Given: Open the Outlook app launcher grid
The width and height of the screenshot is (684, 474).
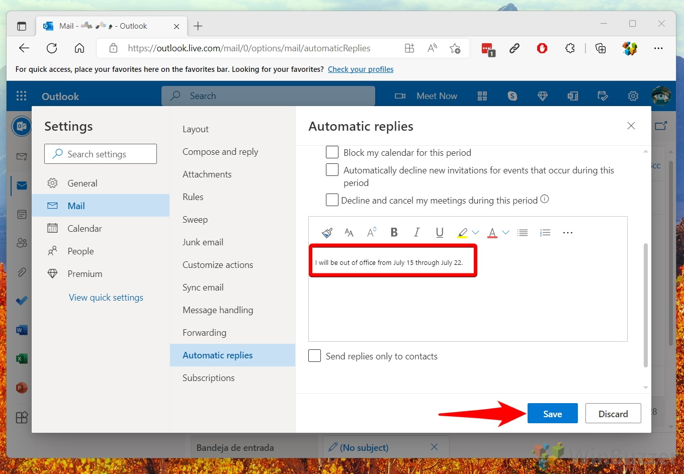Looking at the screenshot, I should coord(21,96).
